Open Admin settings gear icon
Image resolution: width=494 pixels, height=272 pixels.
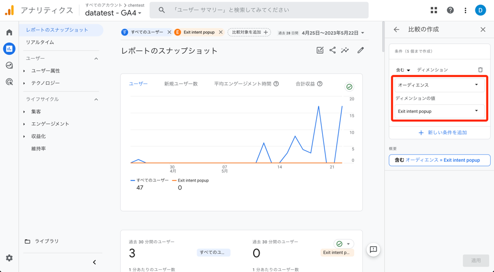pos(9,258)
